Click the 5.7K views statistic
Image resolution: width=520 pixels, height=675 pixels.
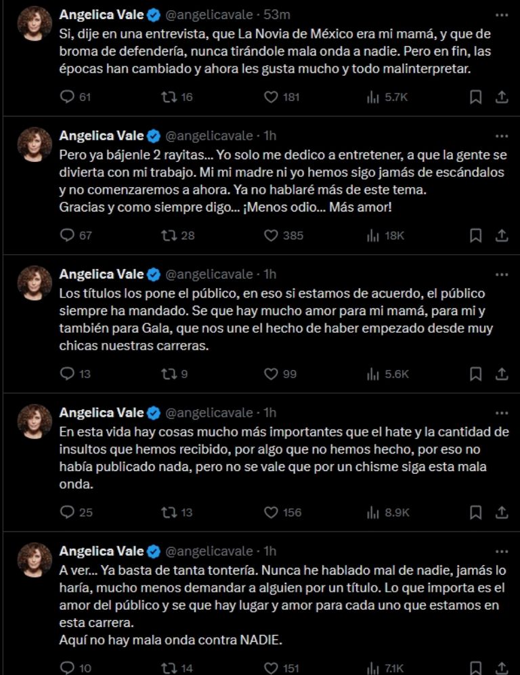[392, 98]
